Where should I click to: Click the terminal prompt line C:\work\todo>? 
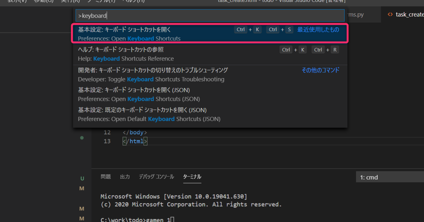click(x=137, y=220)
